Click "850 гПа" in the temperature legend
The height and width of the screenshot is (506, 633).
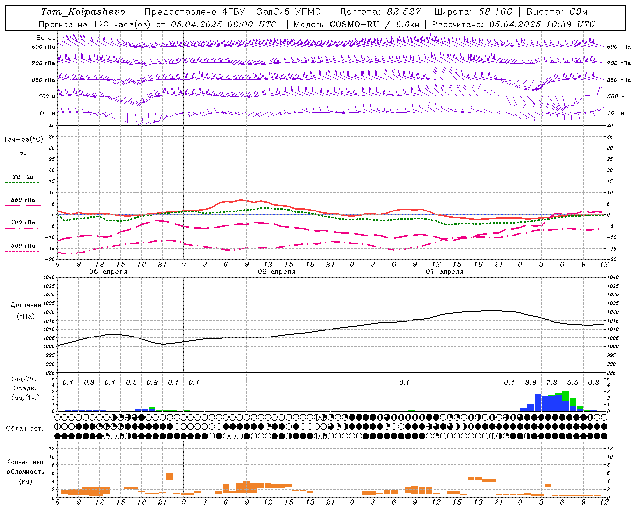23,200
